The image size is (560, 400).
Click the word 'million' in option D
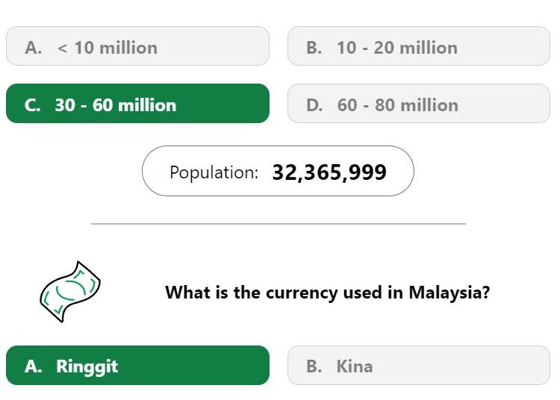tap(429, 105)
